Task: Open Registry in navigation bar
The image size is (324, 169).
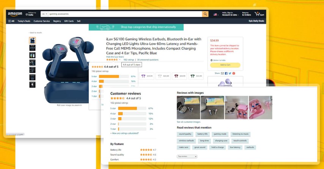Action: 57,21
